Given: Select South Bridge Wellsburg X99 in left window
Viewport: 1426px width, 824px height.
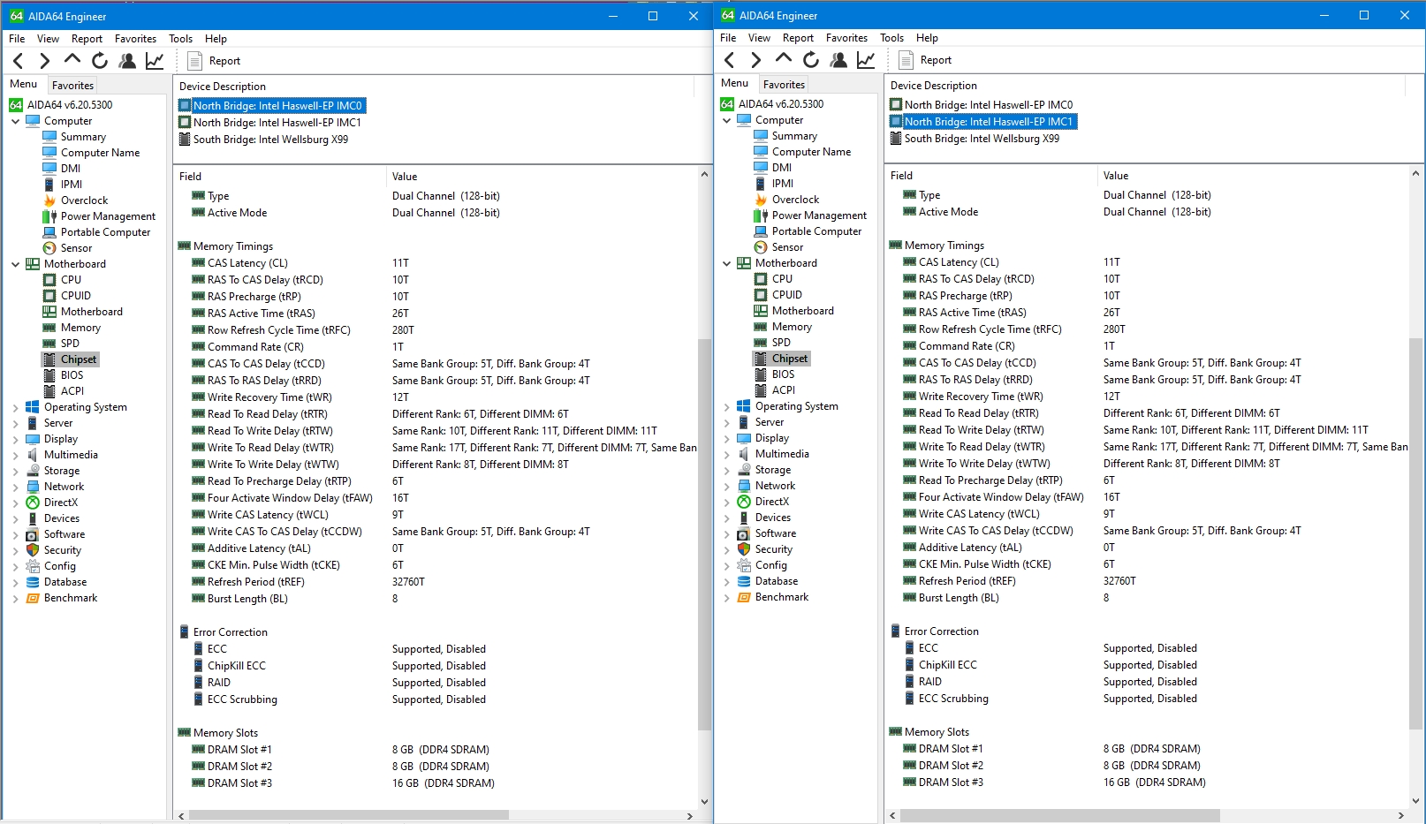Looking at the screenshot, I should 270,140.
